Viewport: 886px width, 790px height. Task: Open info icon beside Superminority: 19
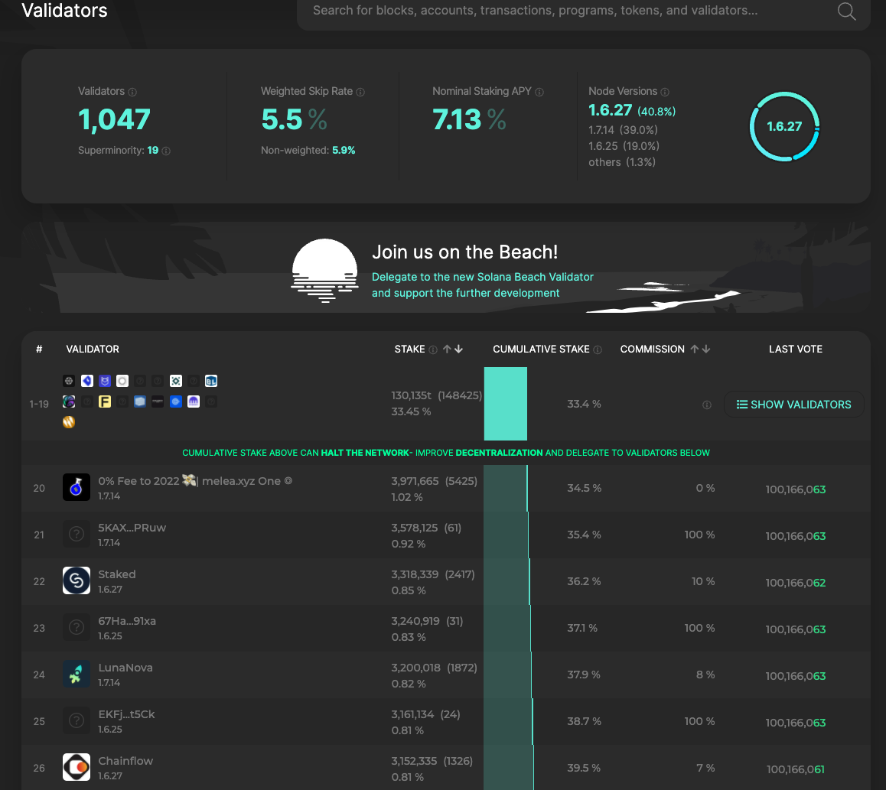point(166,151)
